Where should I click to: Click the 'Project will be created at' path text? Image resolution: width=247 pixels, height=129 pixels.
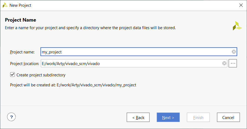(73, 85)
